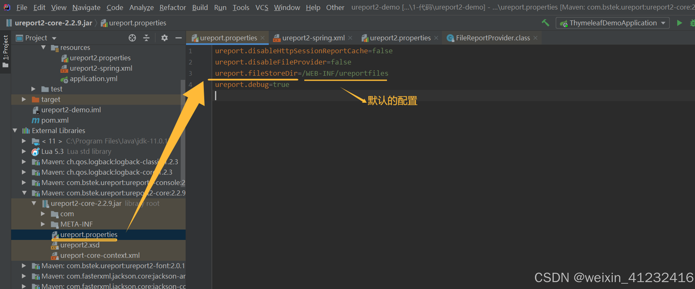Viewport: 695px width, 289px height.
Task: Open Project panel gear settings
Action: click(x=164, y=38)
